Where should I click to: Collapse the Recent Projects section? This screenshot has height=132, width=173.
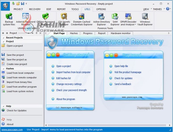pos(3,38)
